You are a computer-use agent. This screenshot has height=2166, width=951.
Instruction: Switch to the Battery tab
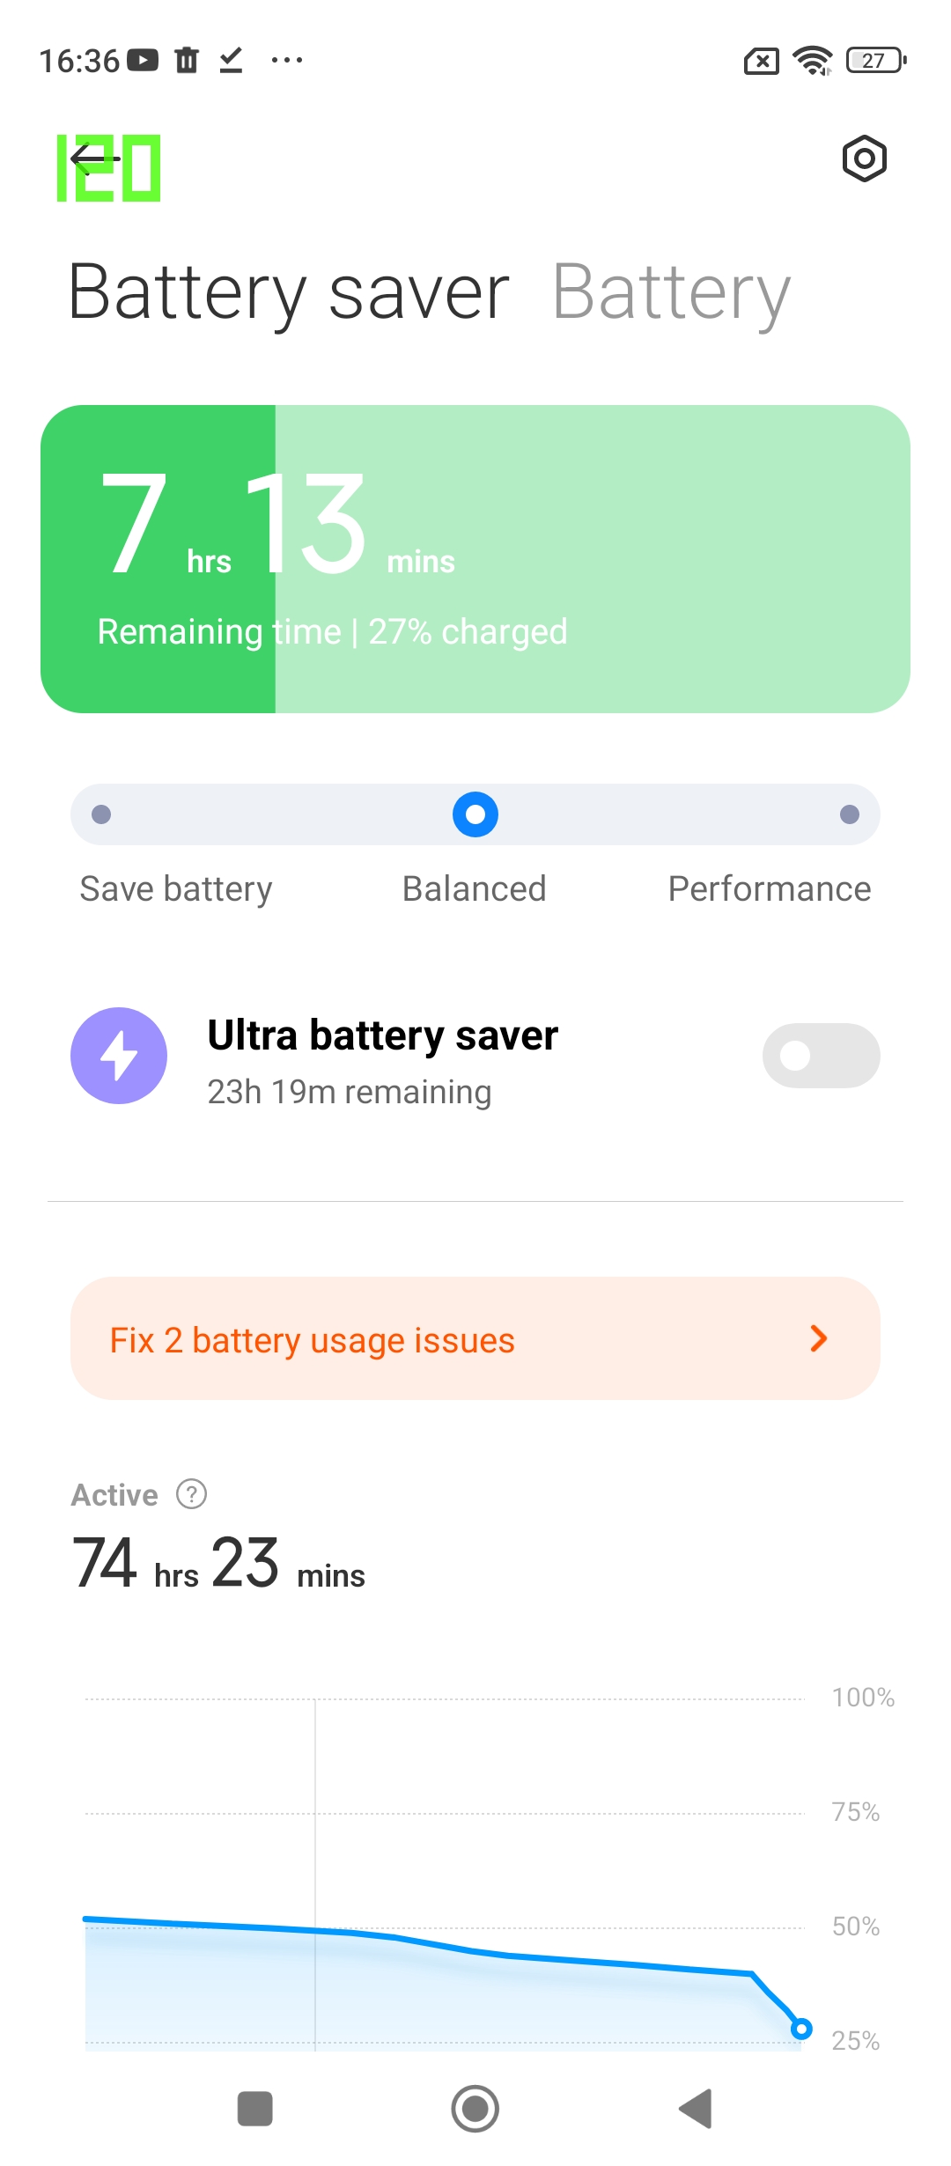671,293
